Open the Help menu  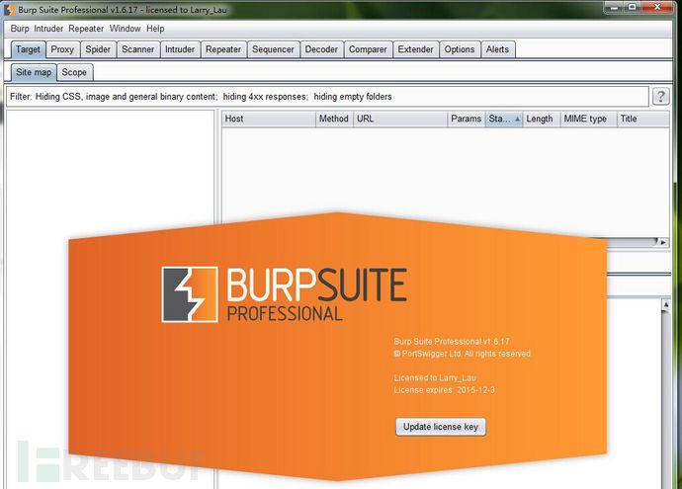tap(155, 29)
